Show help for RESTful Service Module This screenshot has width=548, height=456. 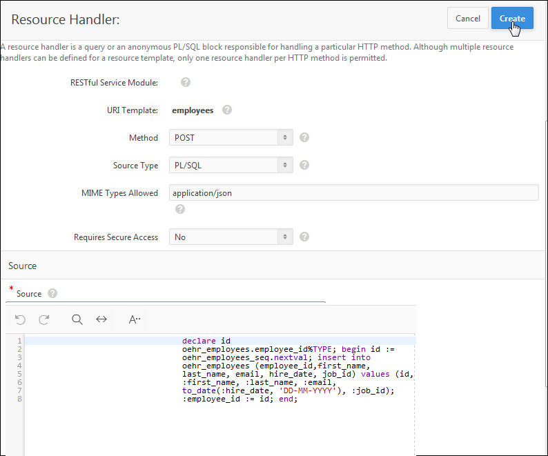point(185,82)
